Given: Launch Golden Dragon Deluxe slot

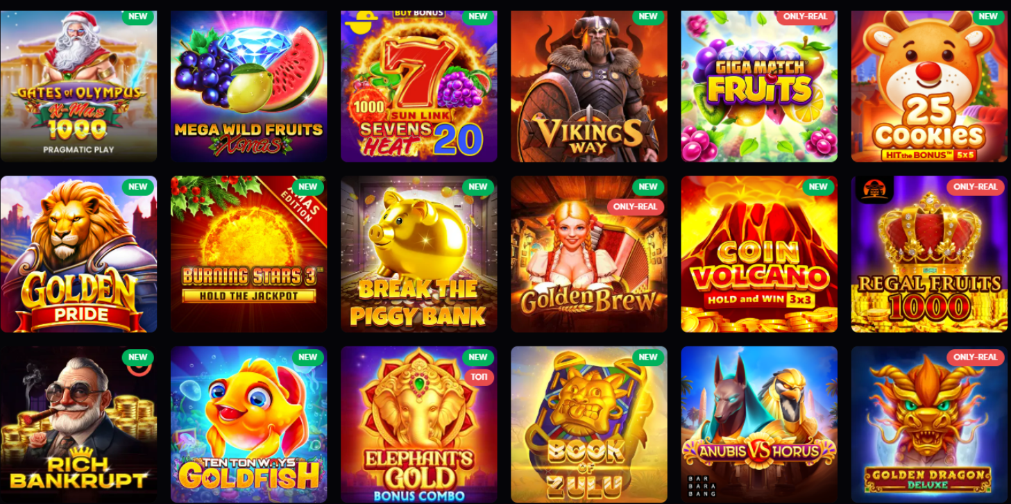Looking at the screenshot, I should pyautogui.click(x=929, y=424).
